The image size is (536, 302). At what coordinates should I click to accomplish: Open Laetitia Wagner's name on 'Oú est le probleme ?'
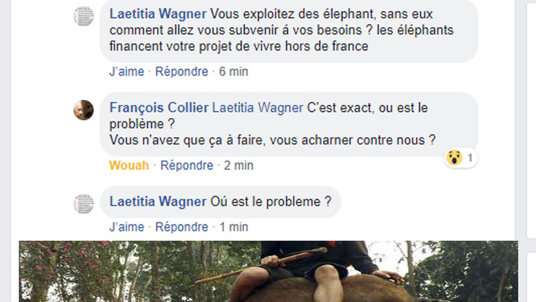pyautogui.click(x=158, y=202)
